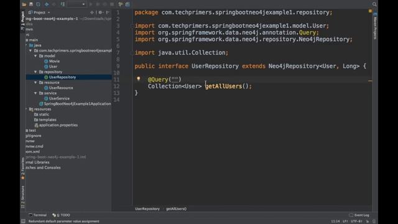398x224 pixels.
Task: Open Project panel gear settings
Action: pos(101,12)
